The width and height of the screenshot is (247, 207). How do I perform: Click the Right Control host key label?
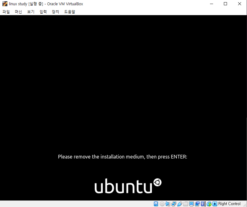tap(229, 204)
